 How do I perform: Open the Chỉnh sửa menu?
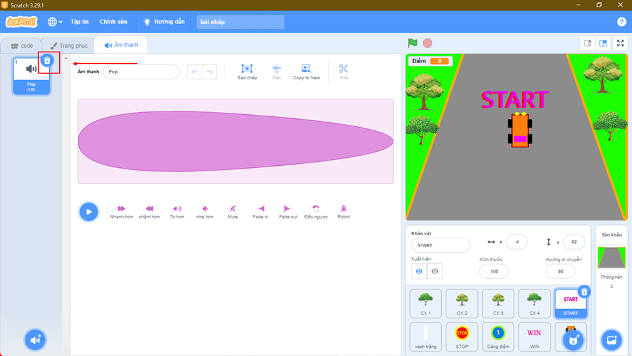(113, 21)
